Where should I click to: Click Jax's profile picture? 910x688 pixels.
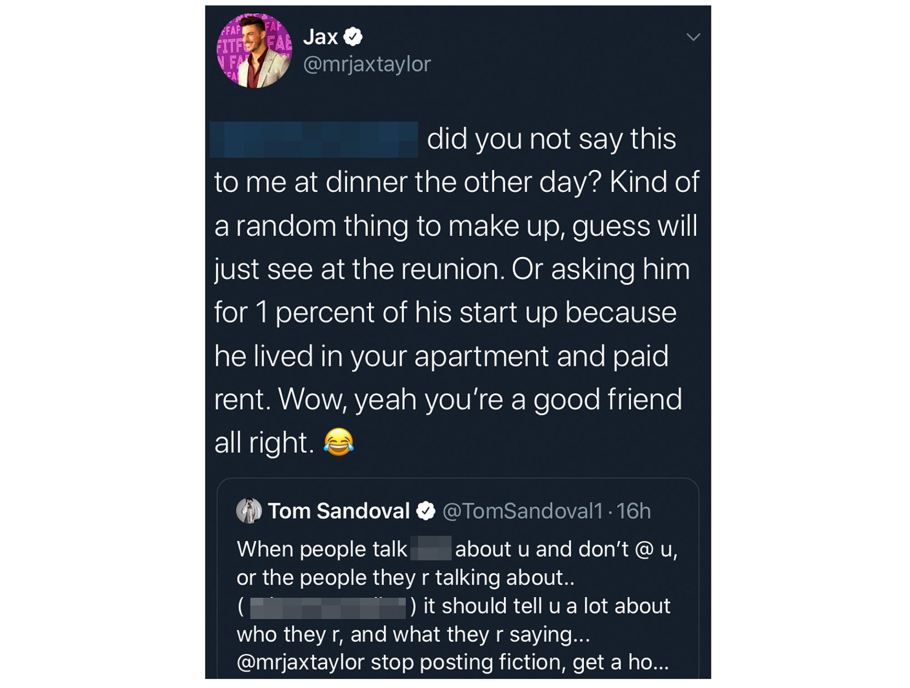(254, 51)
